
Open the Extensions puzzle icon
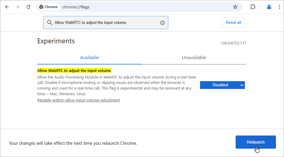click(x=253, y=7)
